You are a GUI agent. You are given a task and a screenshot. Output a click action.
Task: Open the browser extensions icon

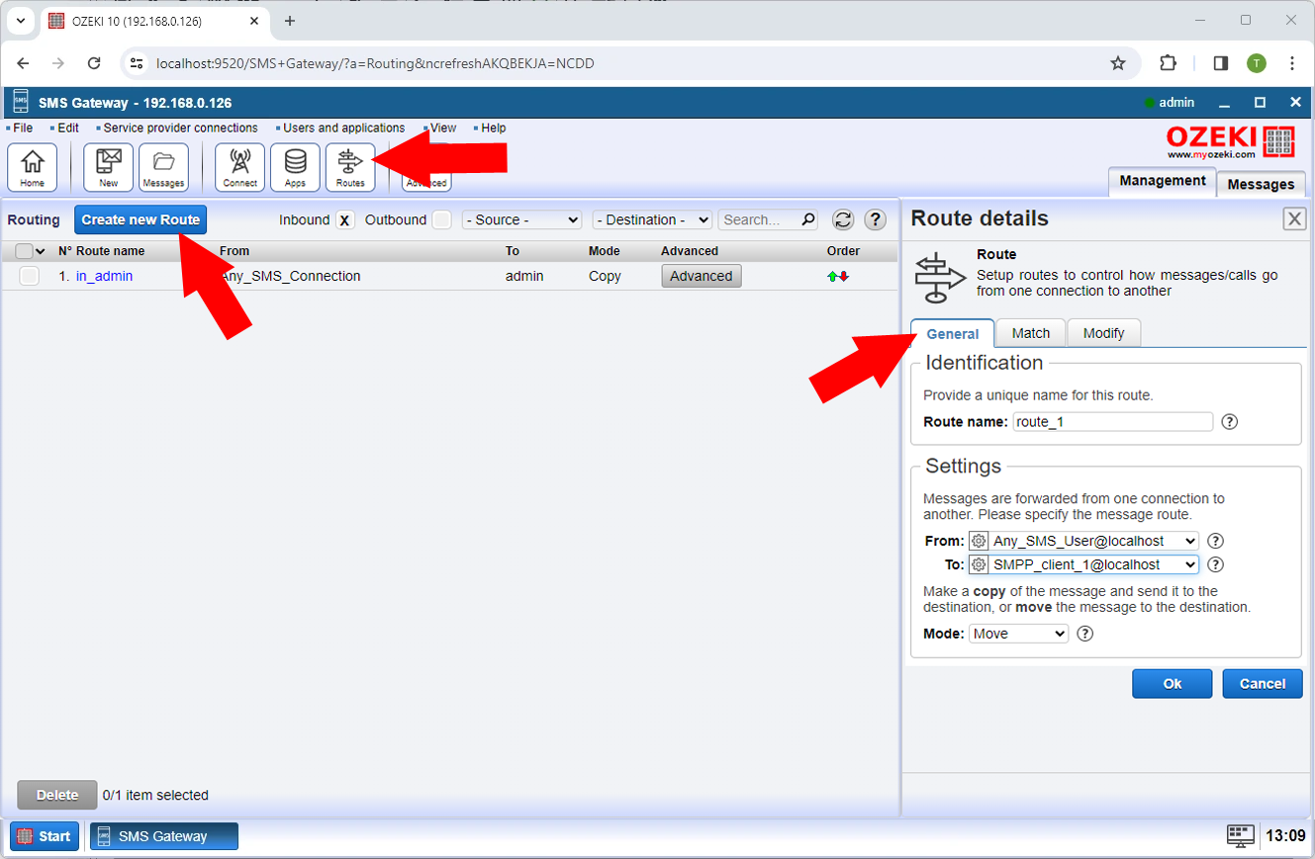point(1168,63)
